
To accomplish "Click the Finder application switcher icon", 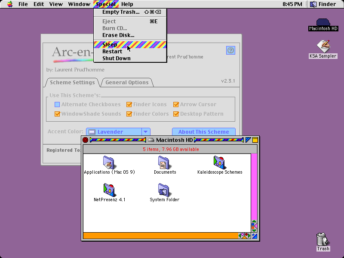I will pyautogui.click(x=313, y=4).
